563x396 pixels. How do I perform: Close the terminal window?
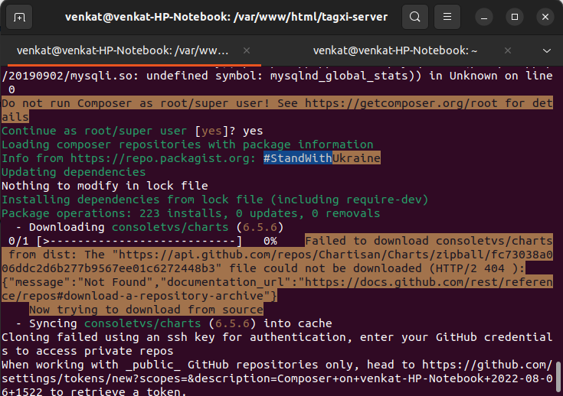(545, 17)
